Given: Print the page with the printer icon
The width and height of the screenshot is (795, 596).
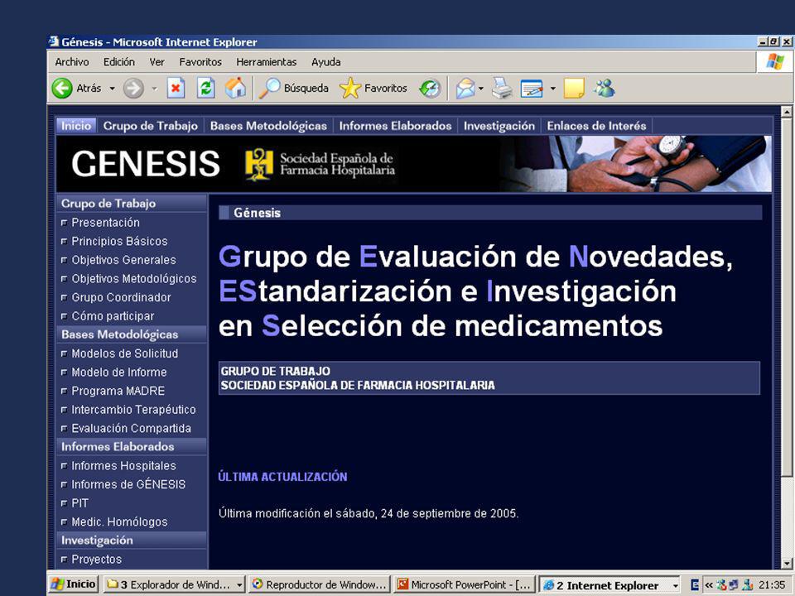Looking at the screenshot, I should pos(502,89).
